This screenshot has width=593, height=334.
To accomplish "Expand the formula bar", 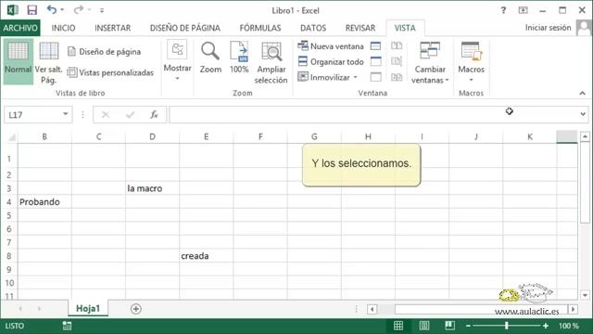I will point(583,114).
